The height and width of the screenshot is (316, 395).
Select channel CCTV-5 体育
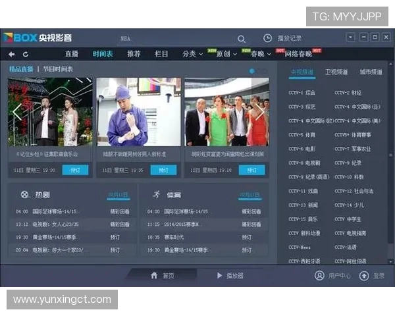coord(302,135)
